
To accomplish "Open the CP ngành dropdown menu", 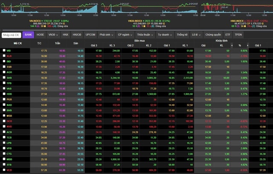I will pyautogui.click(x=126, y=35).
